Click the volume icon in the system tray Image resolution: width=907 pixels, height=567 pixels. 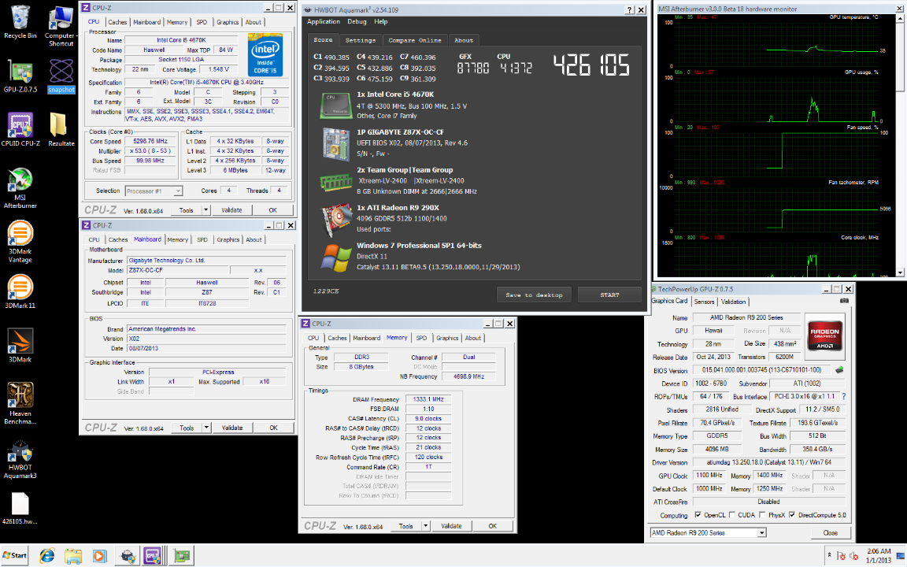coord(853,556)
